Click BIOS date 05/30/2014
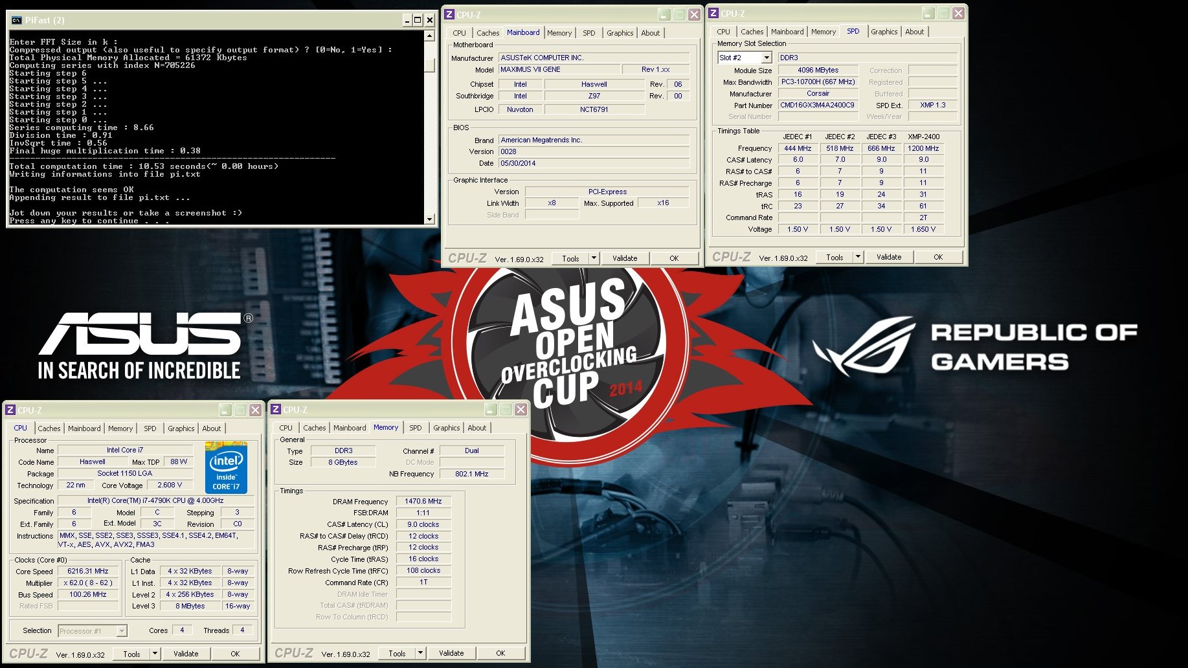The image size is (1188, 668). coord(594,163)
